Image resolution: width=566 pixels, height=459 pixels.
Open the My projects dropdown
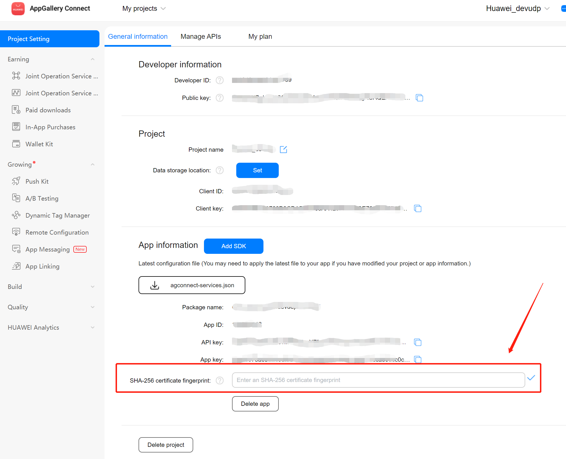point(144,8)
